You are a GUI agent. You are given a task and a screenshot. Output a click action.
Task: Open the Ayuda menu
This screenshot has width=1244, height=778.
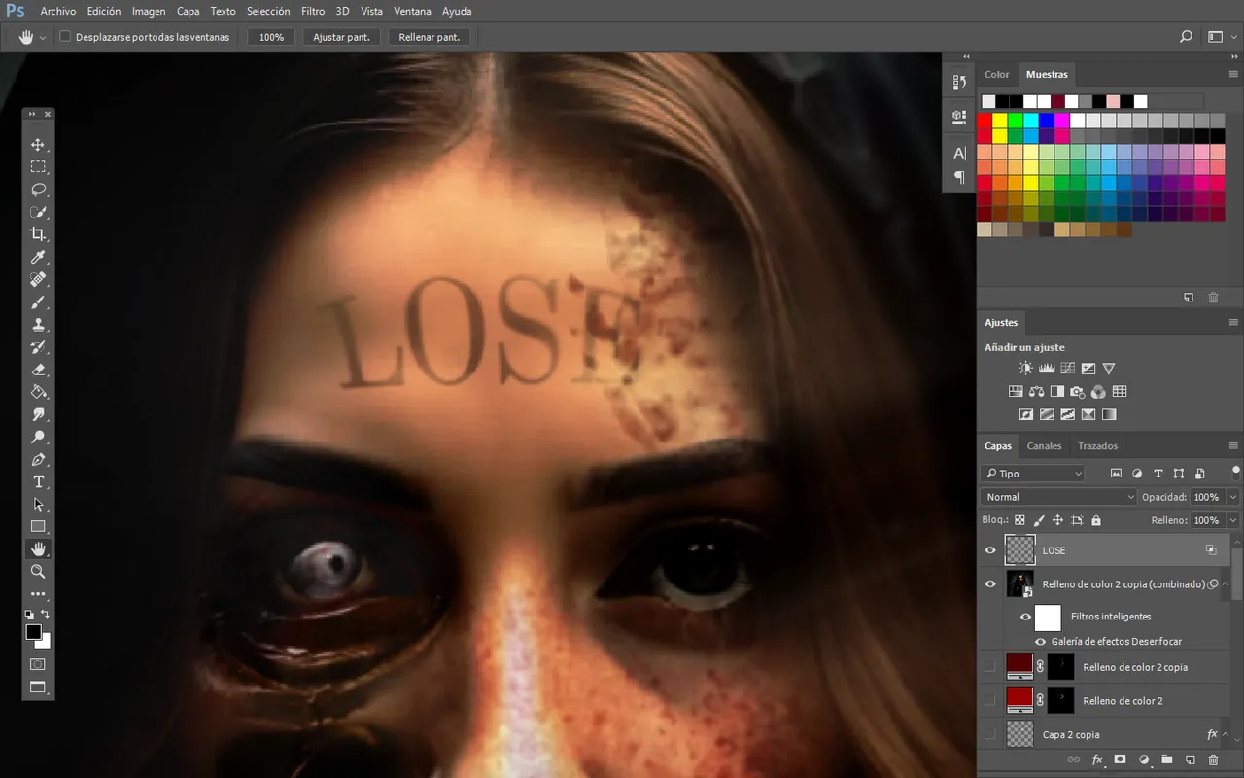457,12
